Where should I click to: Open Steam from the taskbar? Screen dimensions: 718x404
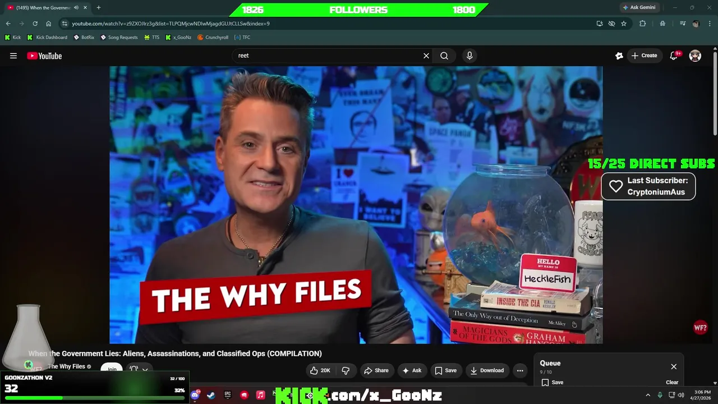click(211, 395)
